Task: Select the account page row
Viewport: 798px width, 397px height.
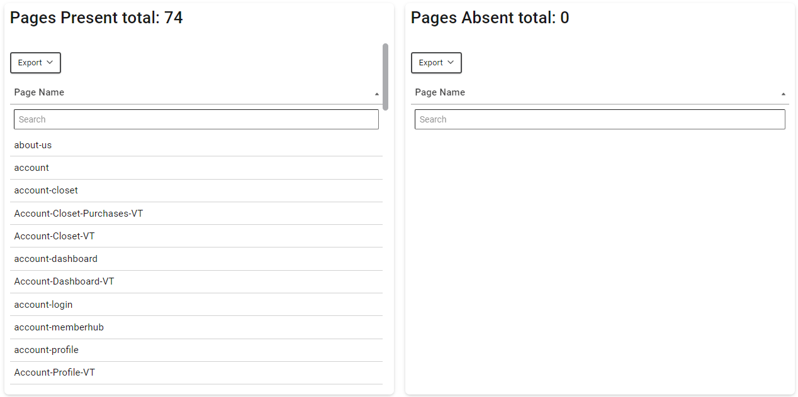Action: pyautogui.click(x=196, y=168)
